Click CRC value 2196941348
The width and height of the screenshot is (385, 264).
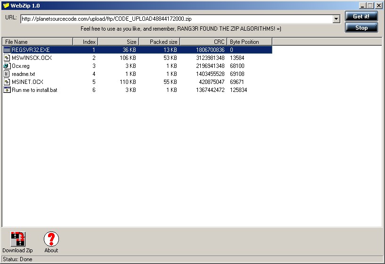tap(210, 66)
